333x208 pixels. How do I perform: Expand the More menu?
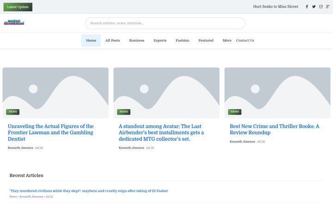pos(227,41)
